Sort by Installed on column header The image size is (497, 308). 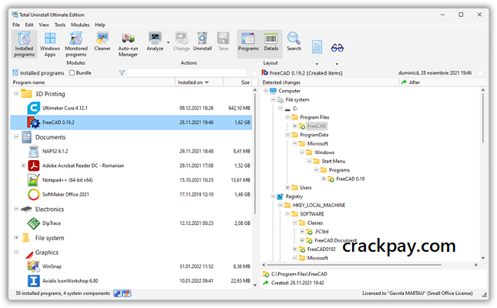[x=200, y=82]
